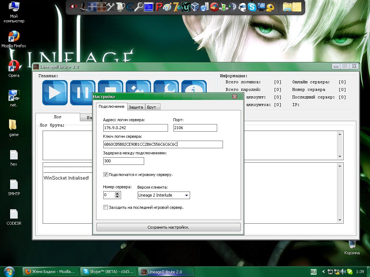The image size is (370, 277).
Task: Select the Подключение tab
Action: [112, 106]
